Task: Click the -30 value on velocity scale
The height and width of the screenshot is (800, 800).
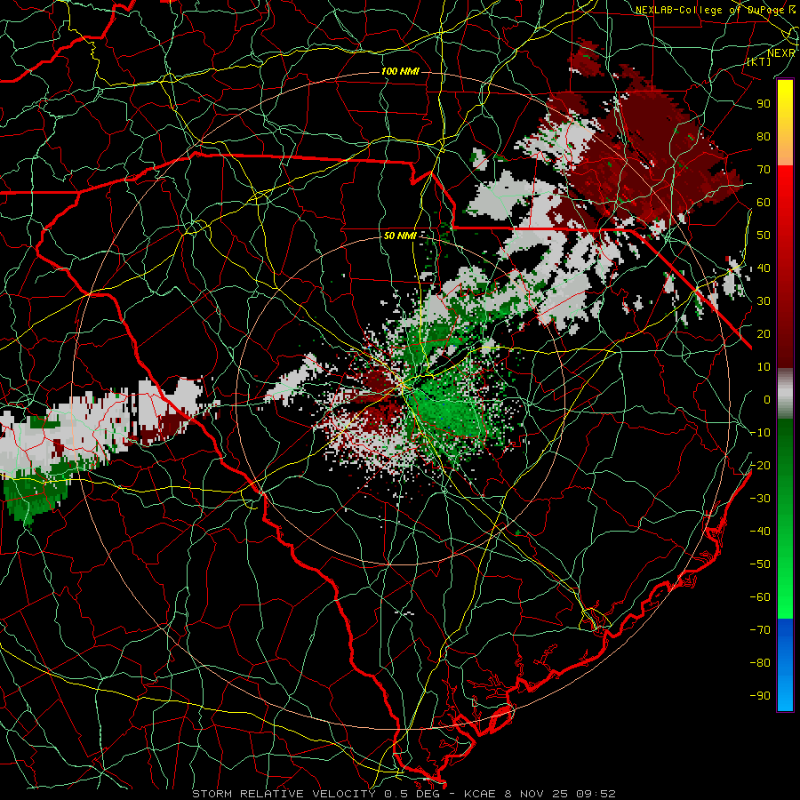Action: click(x=760, y=499)
